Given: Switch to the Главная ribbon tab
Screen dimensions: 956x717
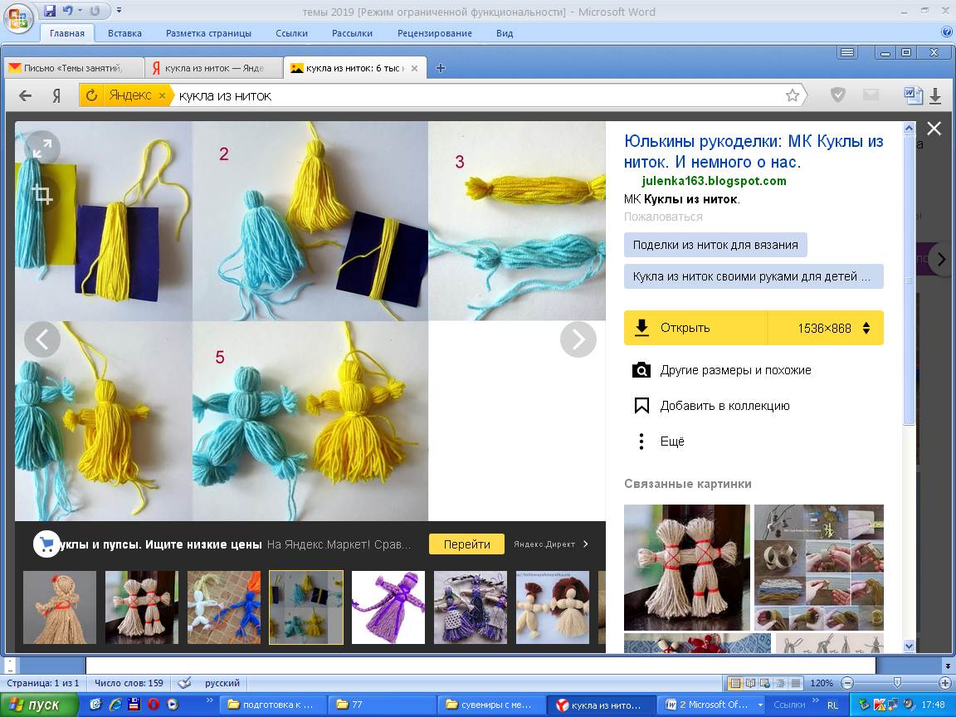Looking at the screenshot, I should [x=67, y=33].
